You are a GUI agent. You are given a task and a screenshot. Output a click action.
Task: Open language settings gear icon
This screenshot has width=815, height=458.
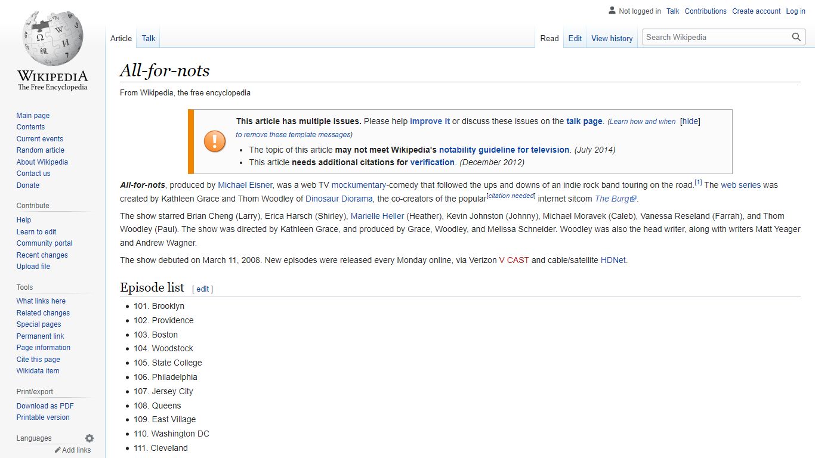coord(89,438)
